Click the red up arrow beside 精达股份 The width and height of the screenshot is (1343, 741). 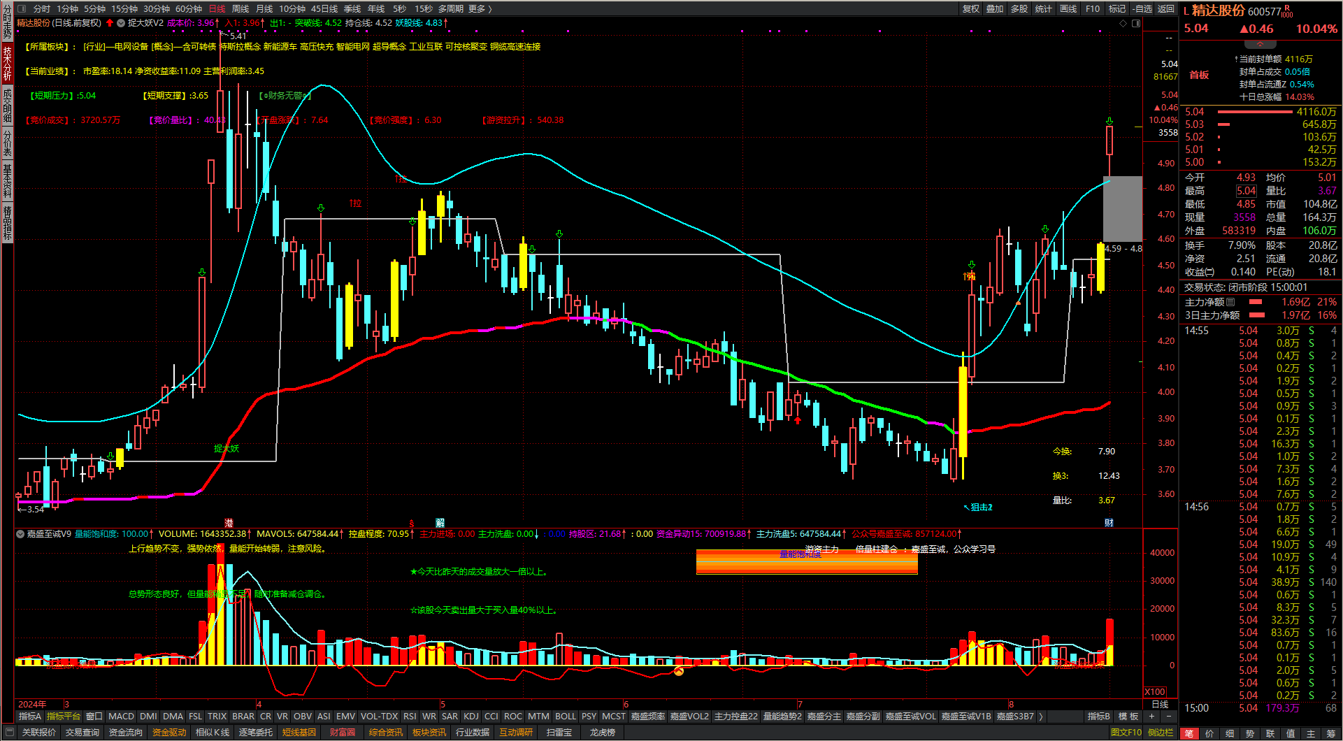pyautogui.click(x=110, y=23)
